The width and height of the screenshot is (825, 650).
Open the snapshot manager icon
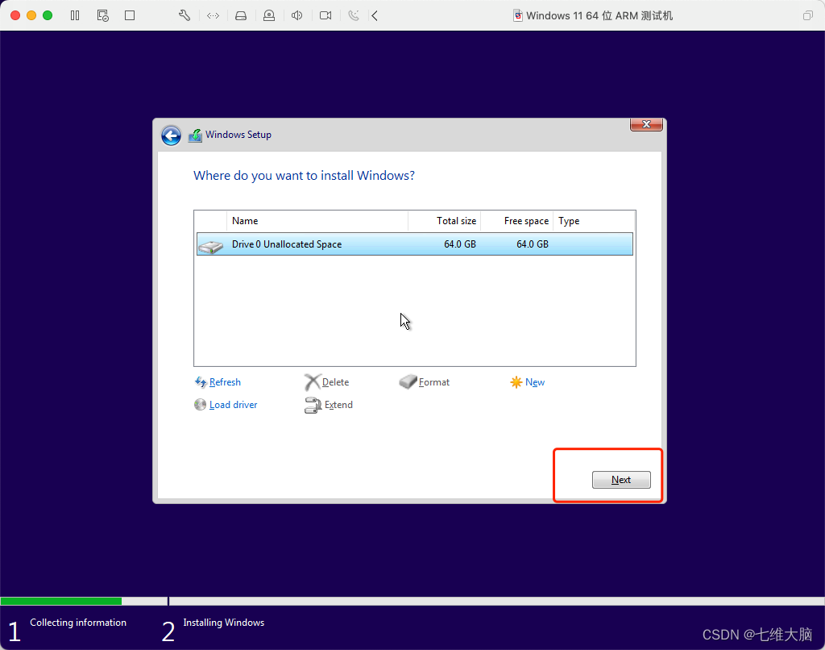click(103, 16)
